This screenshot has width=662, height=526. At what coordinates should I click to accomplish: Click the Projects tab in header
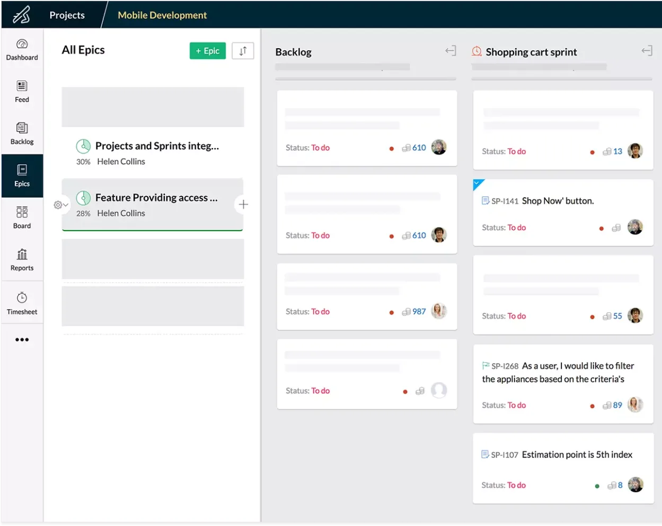click(x=67, y=15)
